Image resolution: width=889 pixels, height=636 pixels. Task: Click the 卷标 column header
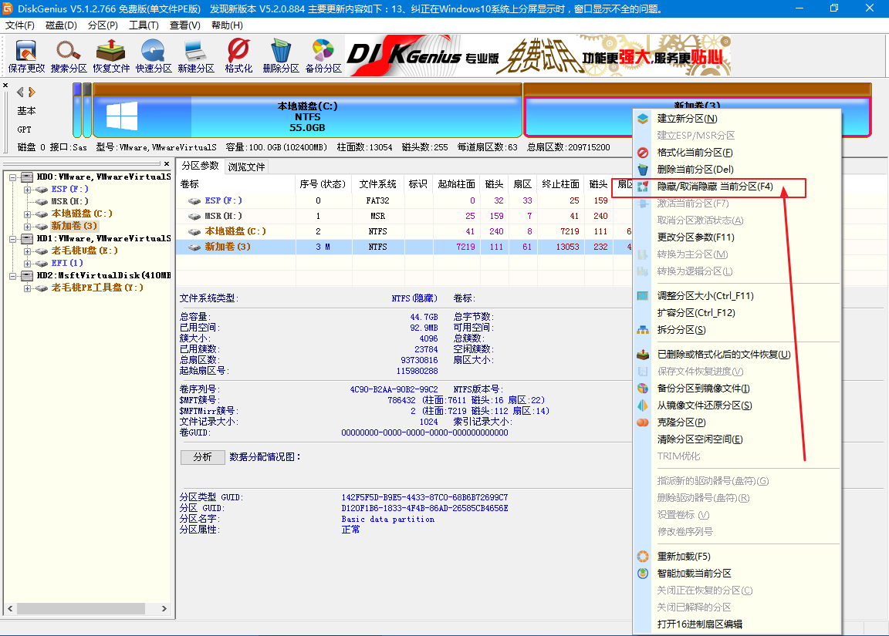[x=236, y=184]
